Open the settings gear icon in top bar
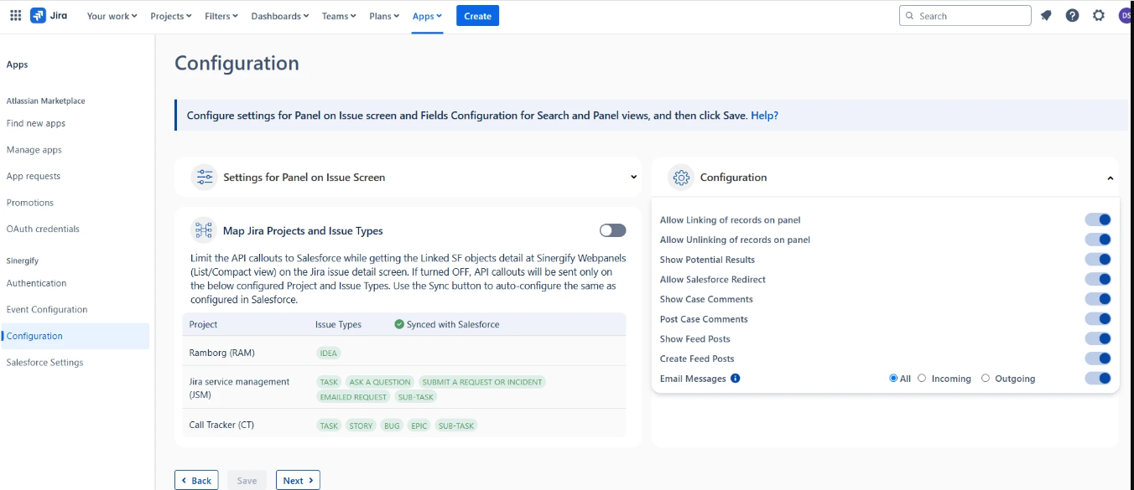Image resolution: width=1134 pixels, height=490 pixels. pyautogui.click(x=1099, y=15)
